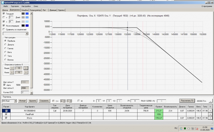Switch to the Доска tab
Image resolution: width=214 pixels, height=132 pixels.
(5, 10)
